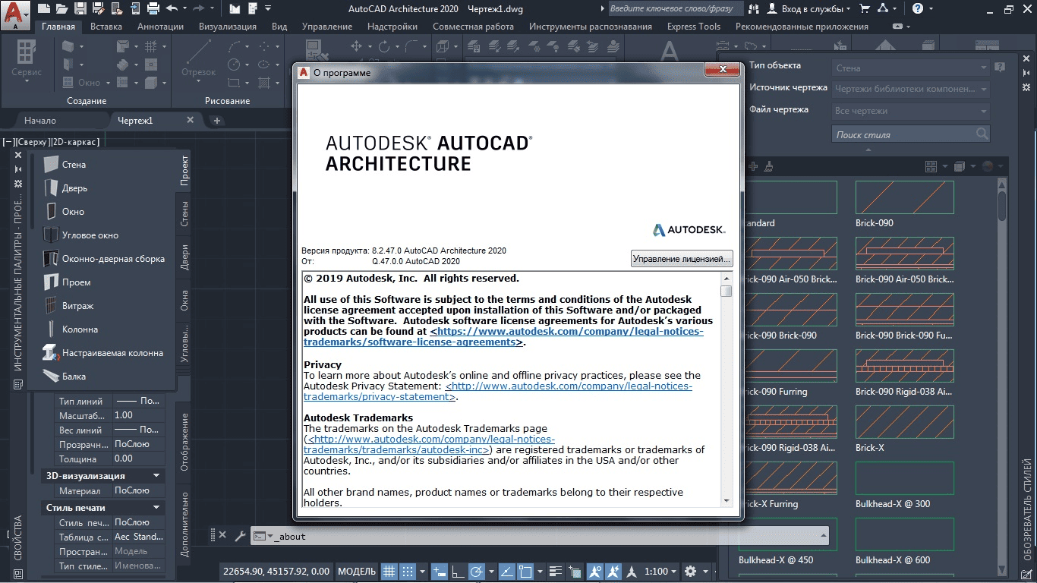1037x583 pixels.
Task: Open Autodesk App Store cart icon
Action: 864,9
